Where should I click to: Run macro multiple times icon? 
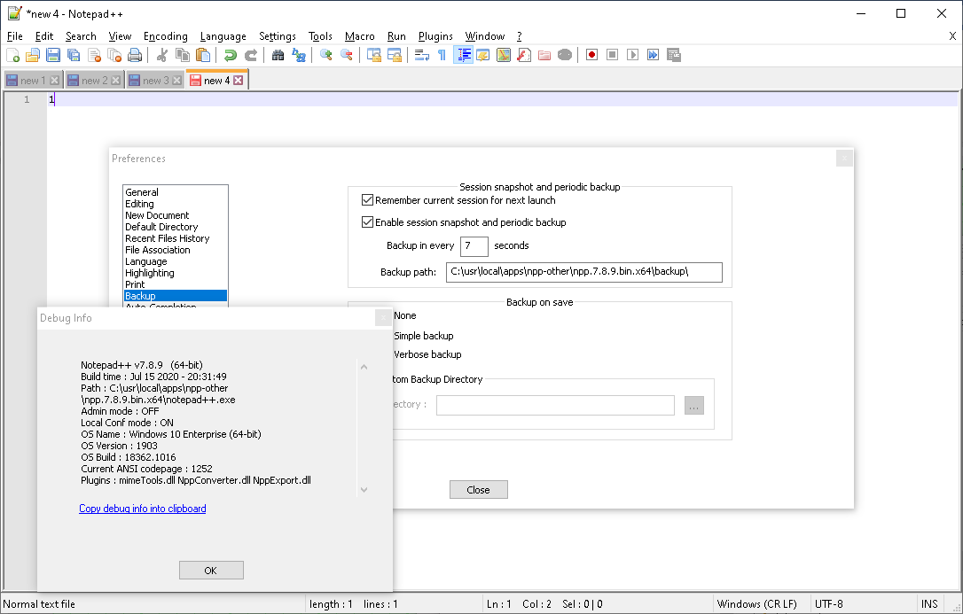pyautogui.click(x=653, y=55)
